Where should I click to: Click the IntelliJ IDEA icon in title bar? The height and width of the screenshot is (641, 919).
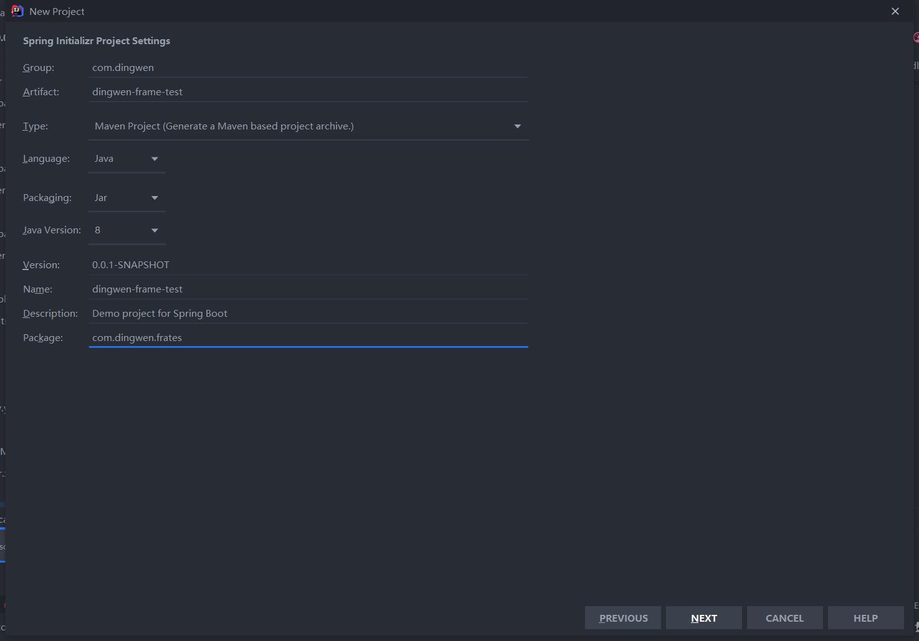(x=17, y=11)
